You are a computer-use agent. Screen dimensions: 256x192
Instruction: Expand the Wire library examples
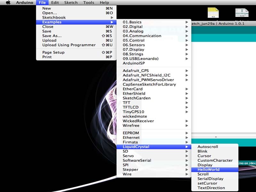(x=154, y=174)
